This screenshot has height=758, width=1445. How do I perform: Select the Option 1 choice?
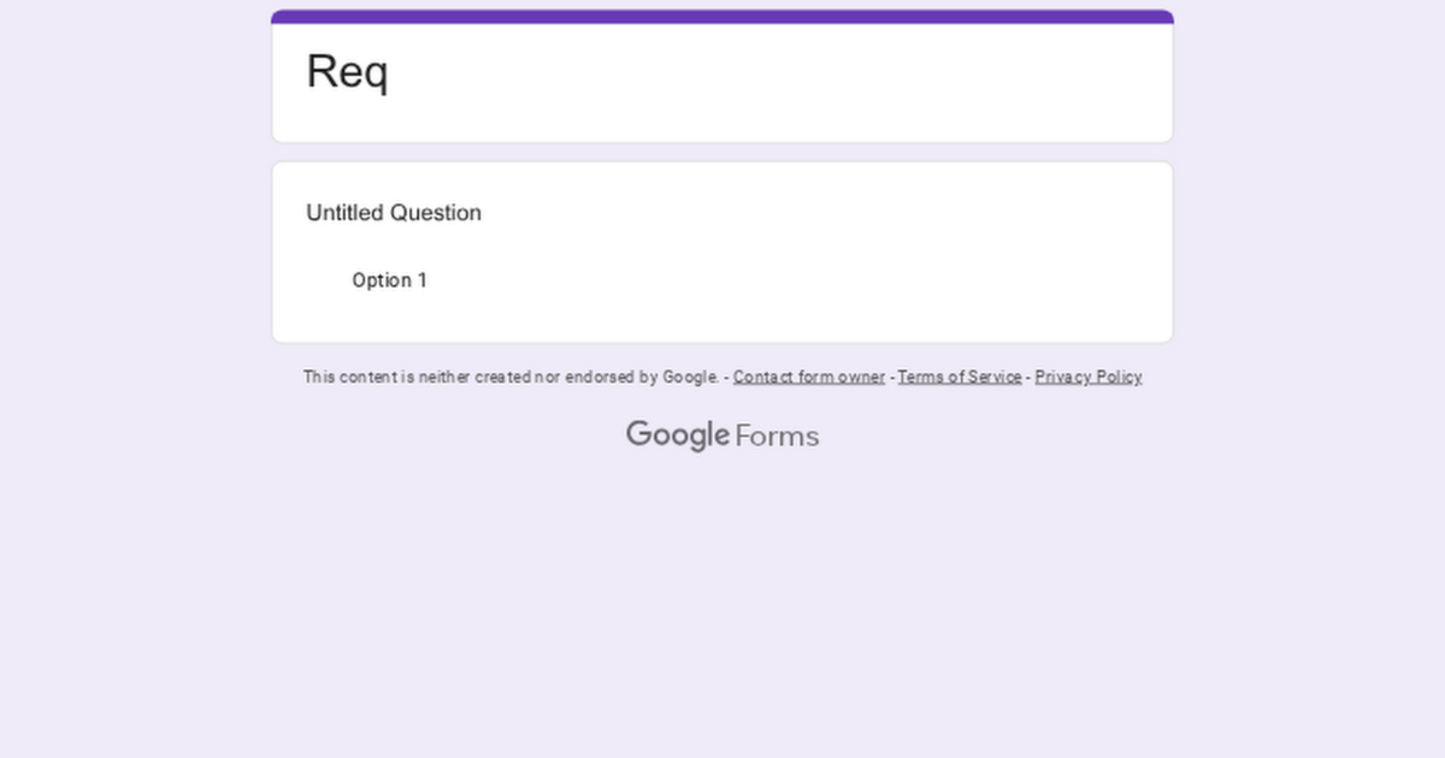(389, 280)
